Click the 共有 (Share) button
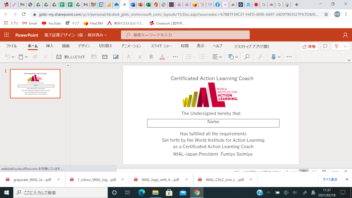This screenshot has height=198, width=352. (309, 46)
